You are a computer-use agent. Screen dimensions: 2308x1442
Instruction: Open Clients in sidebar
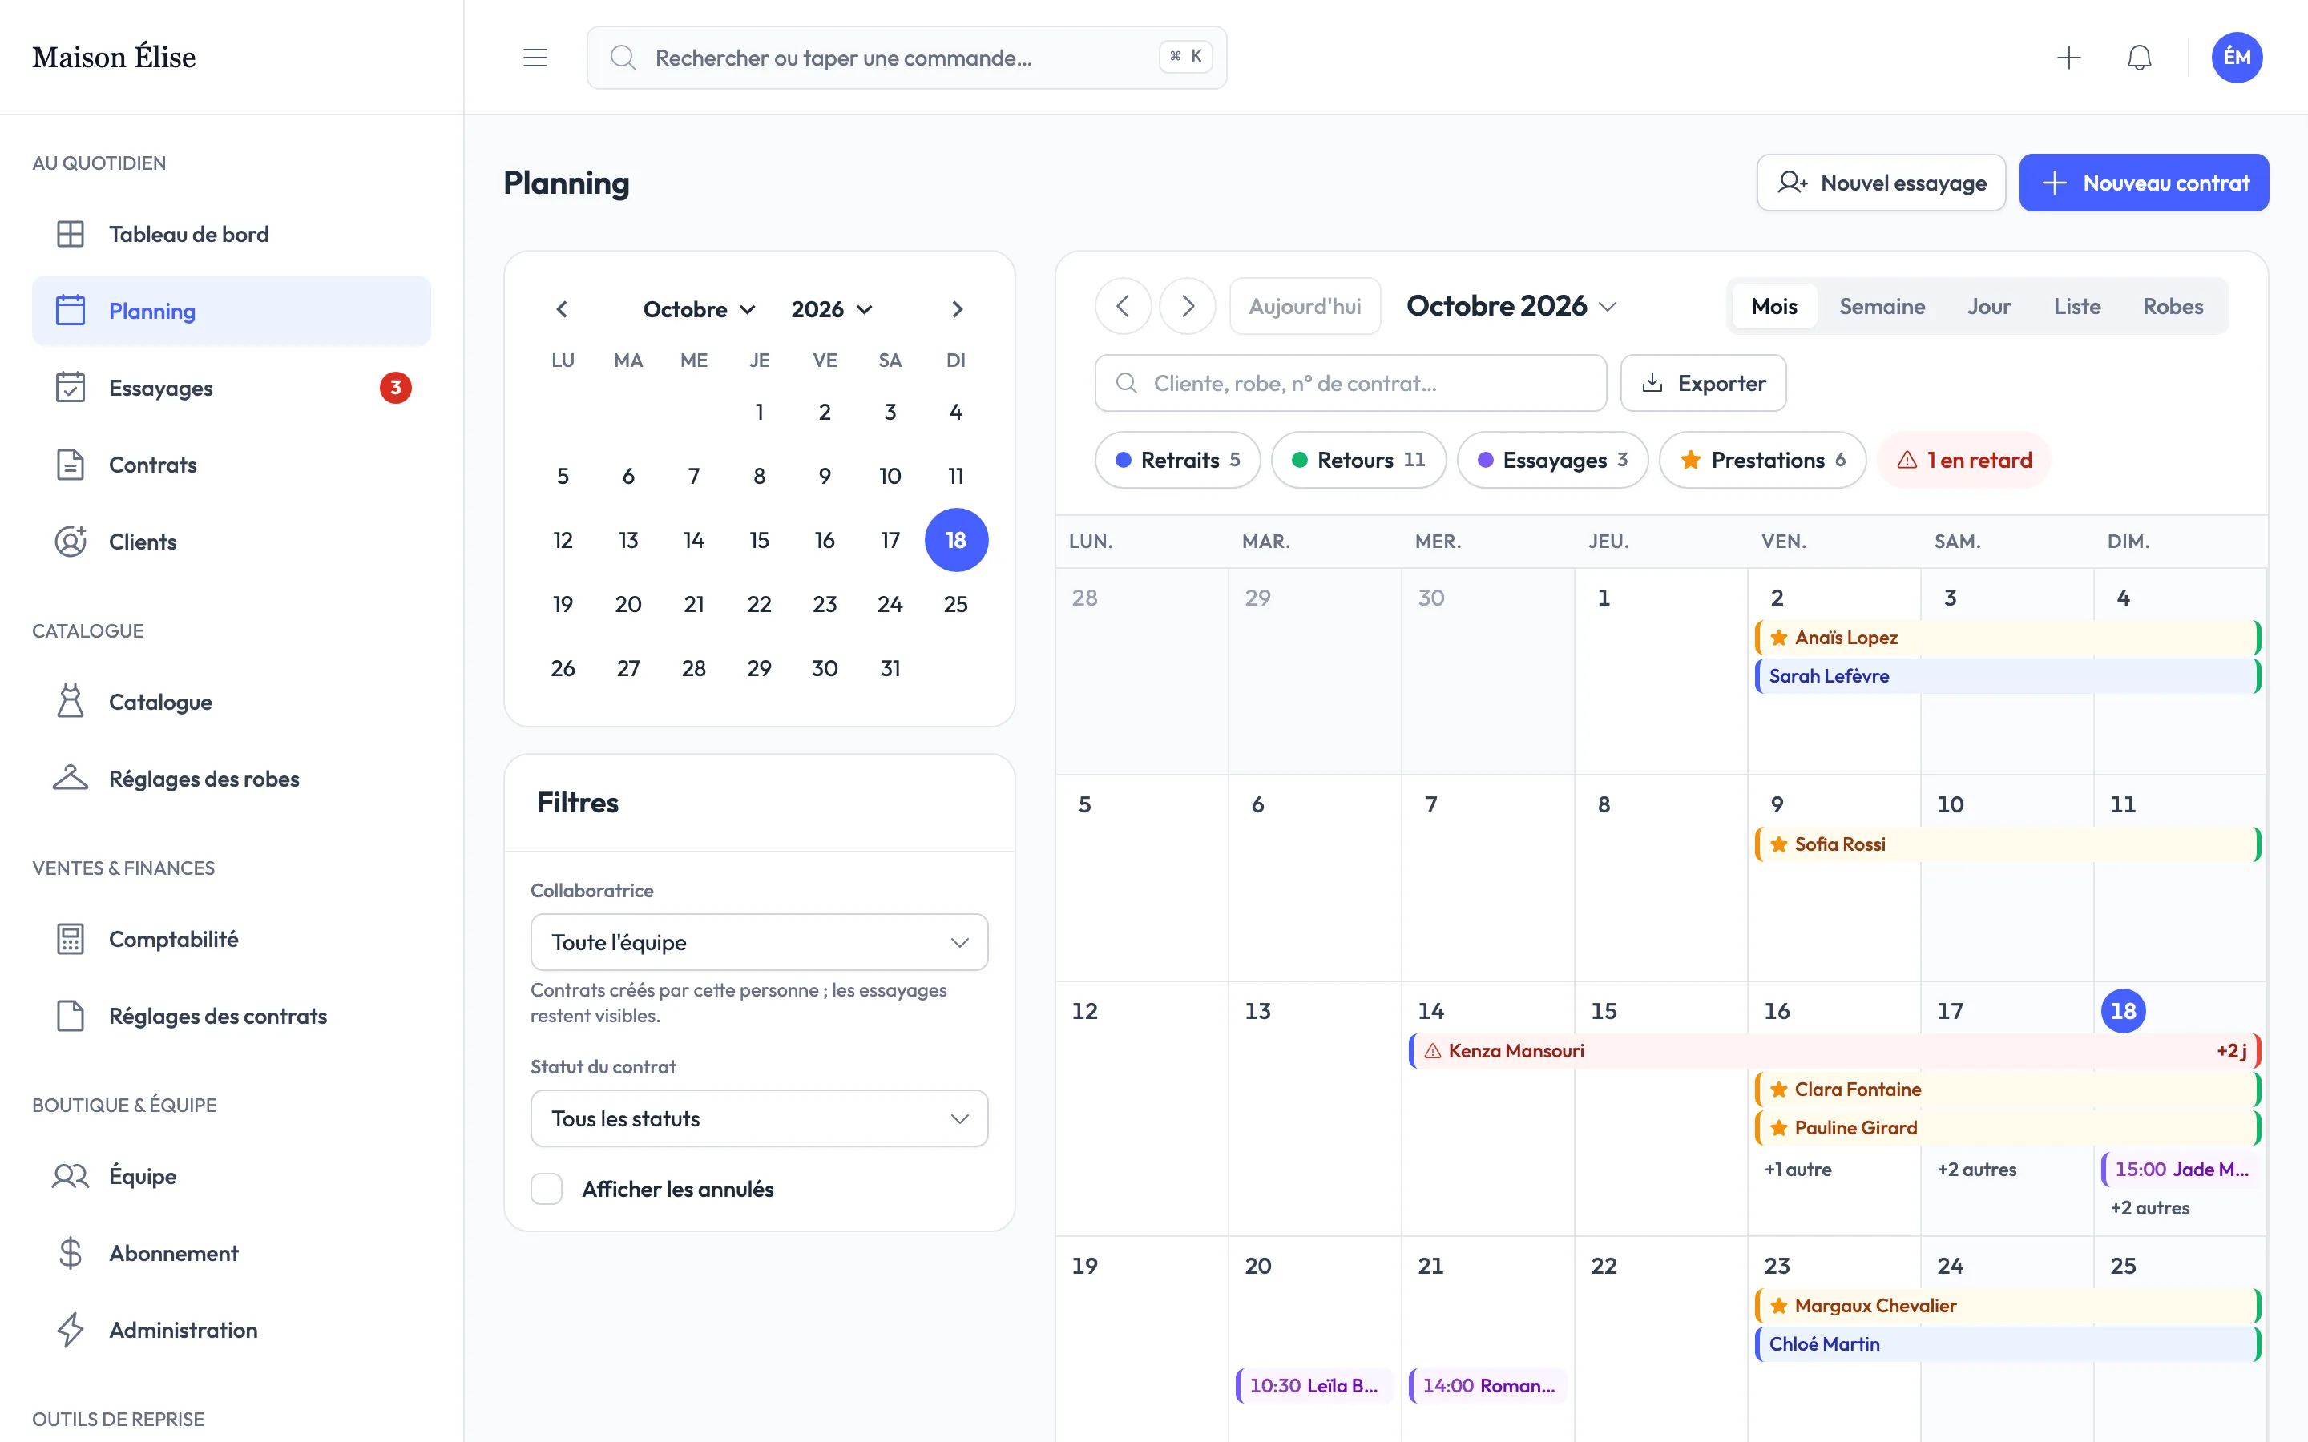point(231,542)
